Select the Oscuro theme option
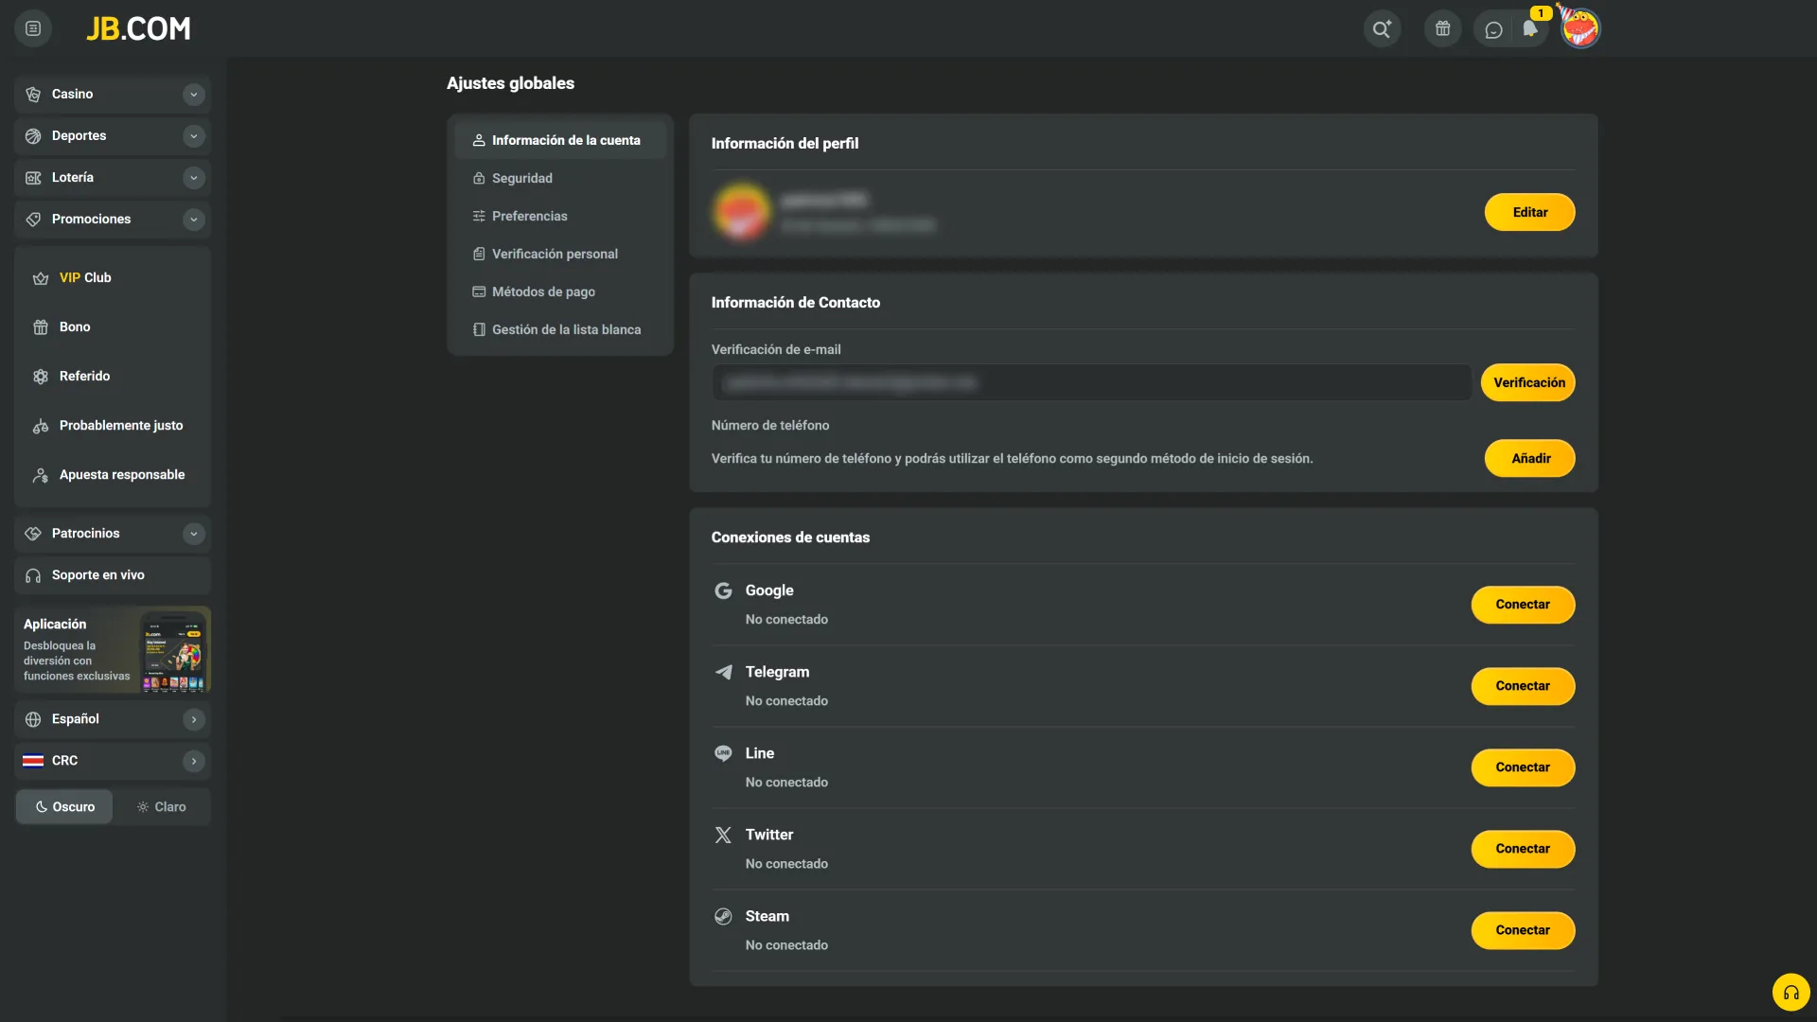This screenshot has height=1022, width=1817. [x=64, y=806]
